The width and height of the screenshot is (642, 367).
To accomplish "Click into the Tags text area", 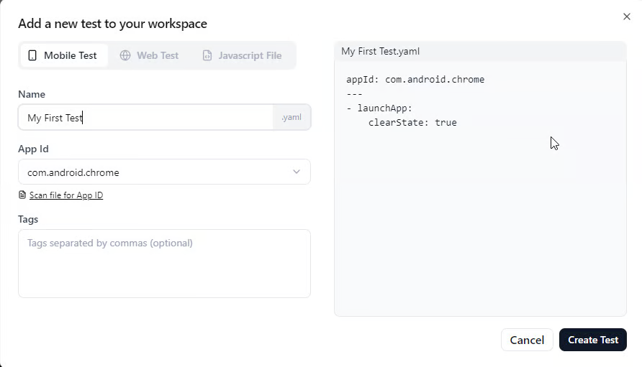I will 164,264.
